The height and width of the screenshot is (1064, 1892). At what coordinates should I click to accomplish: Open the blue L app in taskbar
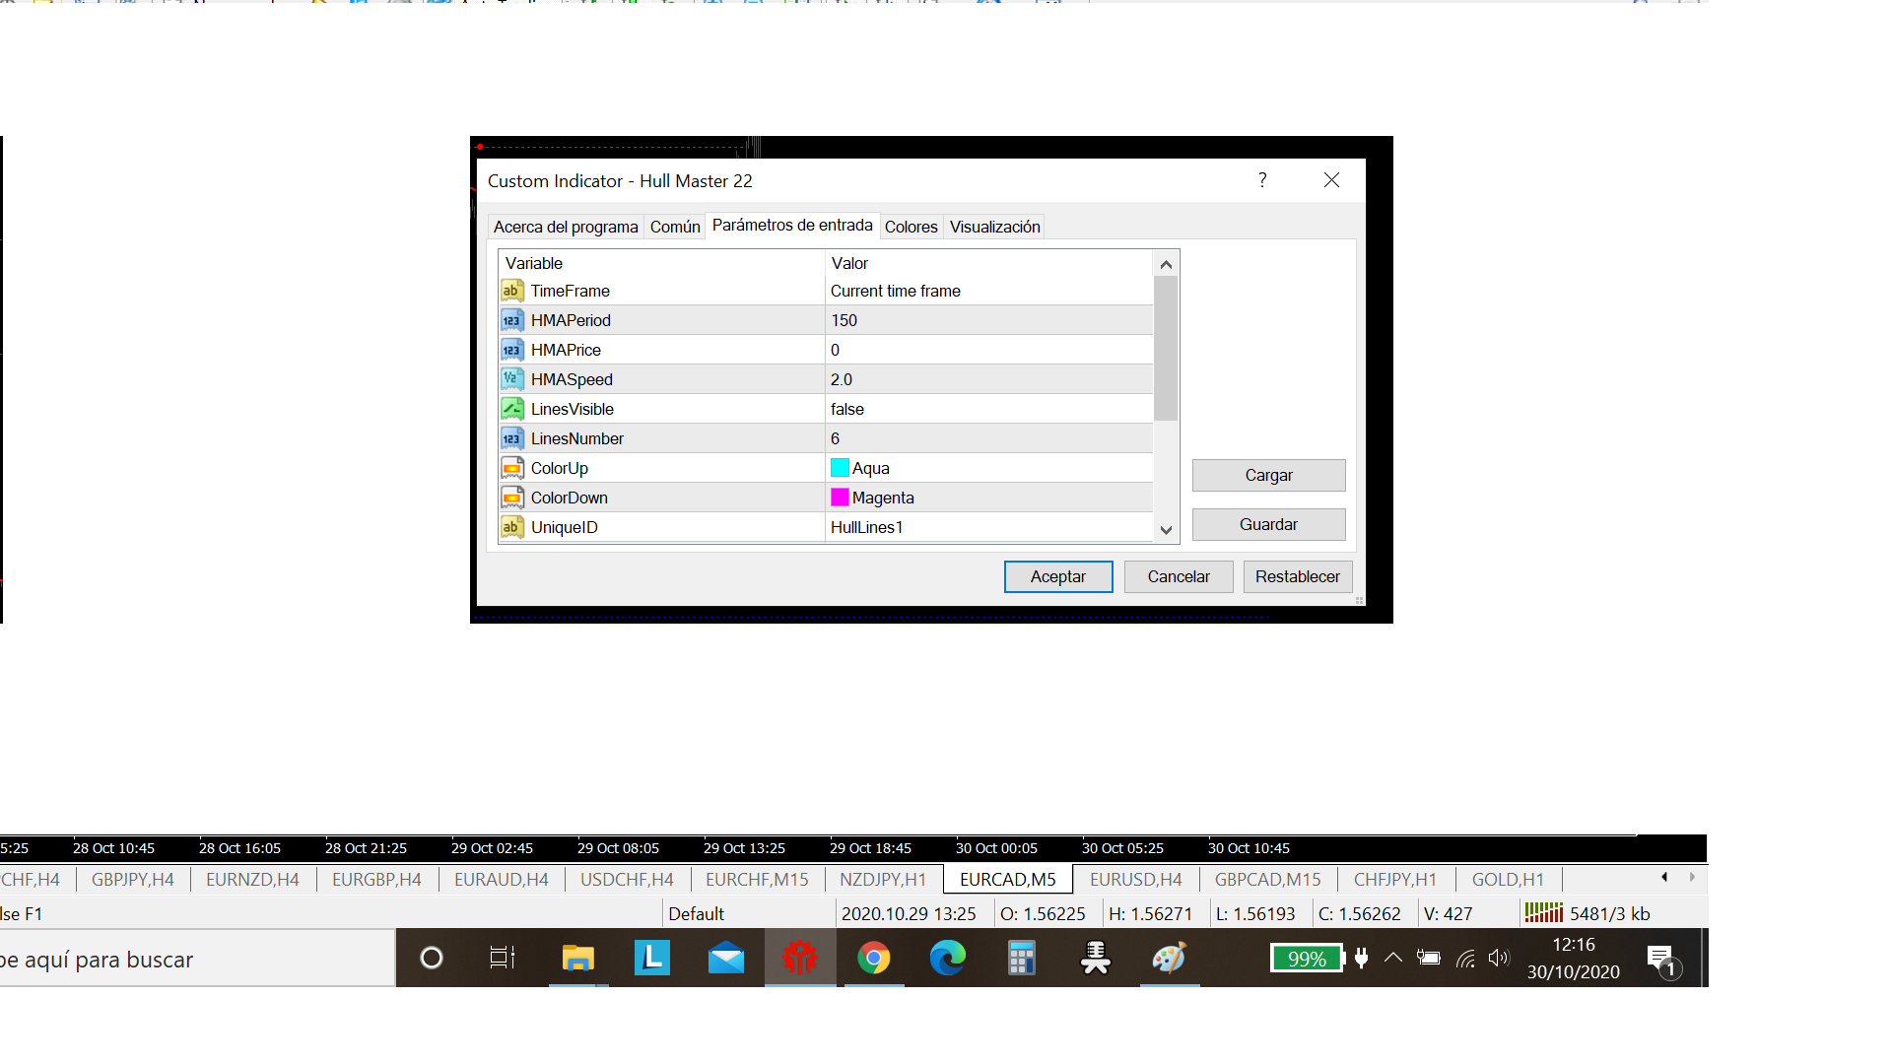point(651,958)
